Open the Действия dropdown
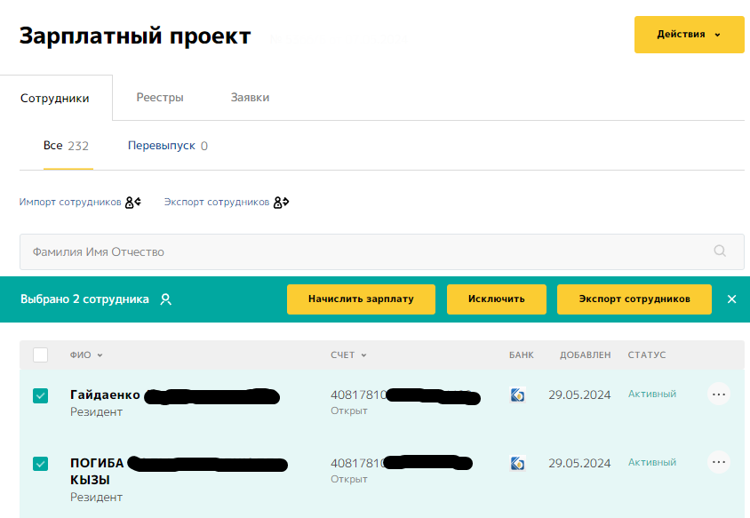Viewport: 750px width, 518px height. [689, 35]
